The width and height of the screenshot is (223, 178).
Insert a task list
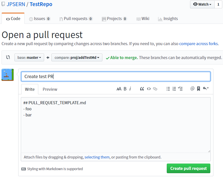(x=180, y=89)
